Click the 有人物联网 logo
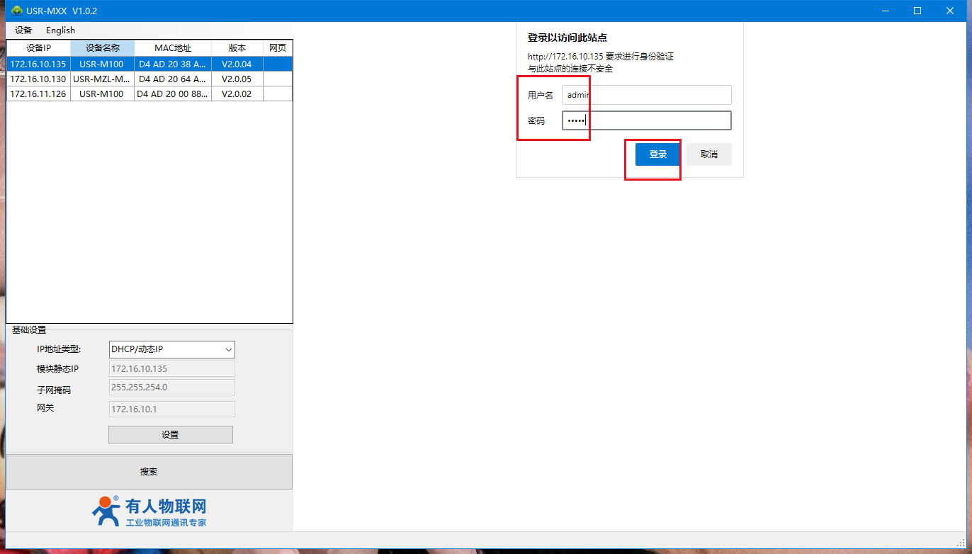Viewport: 972px width, 554px height. pyautogui.click(x=149, y=511)
